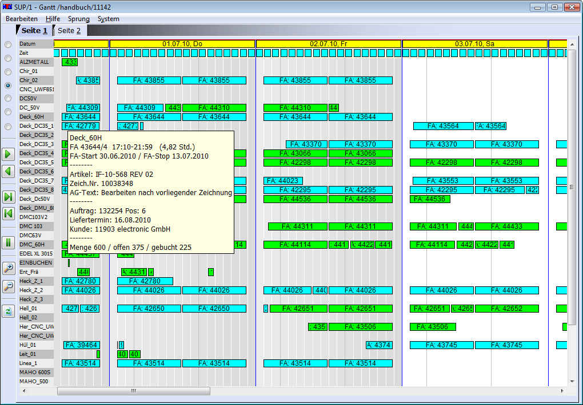Open the Bearbeiten menu

tap(22, 19)
